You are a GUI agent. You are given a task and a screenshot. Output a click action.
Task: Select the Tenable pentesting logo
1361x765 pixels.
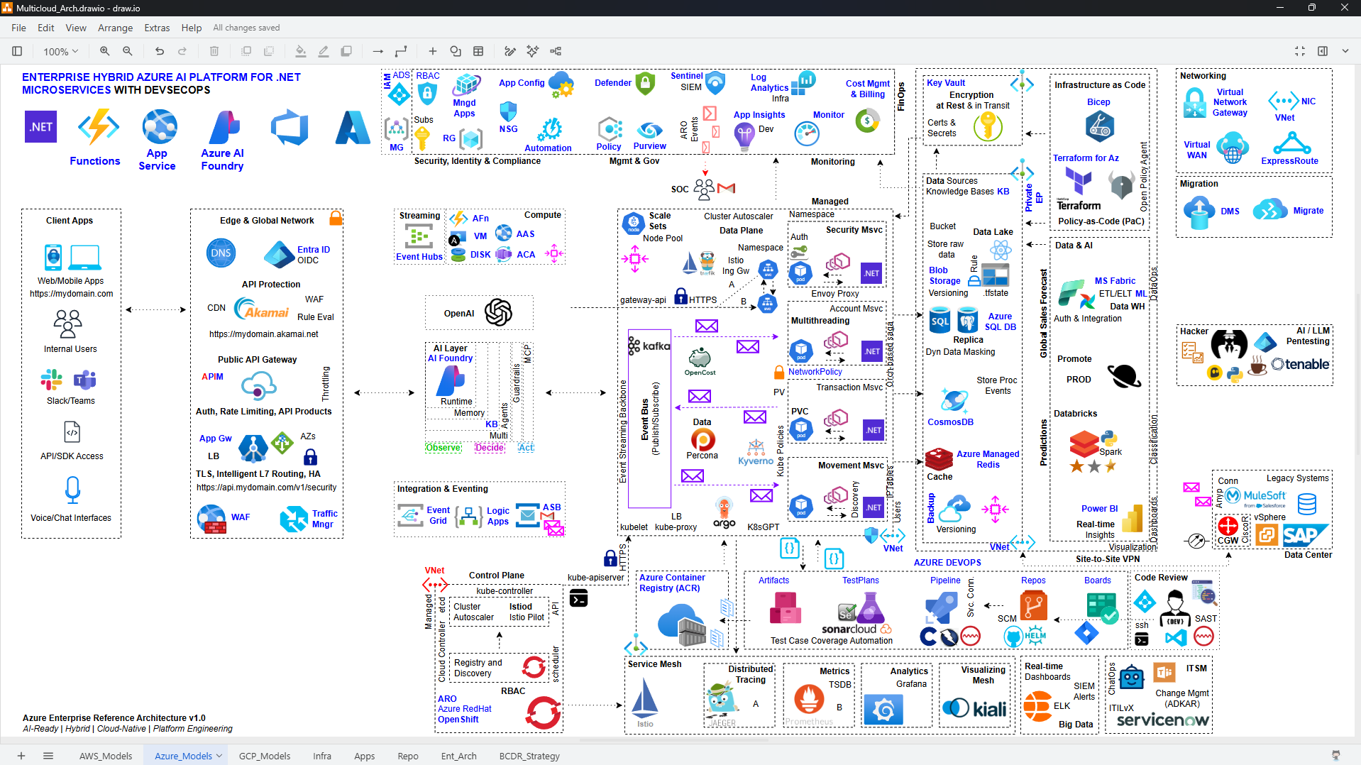[1300, 364]
